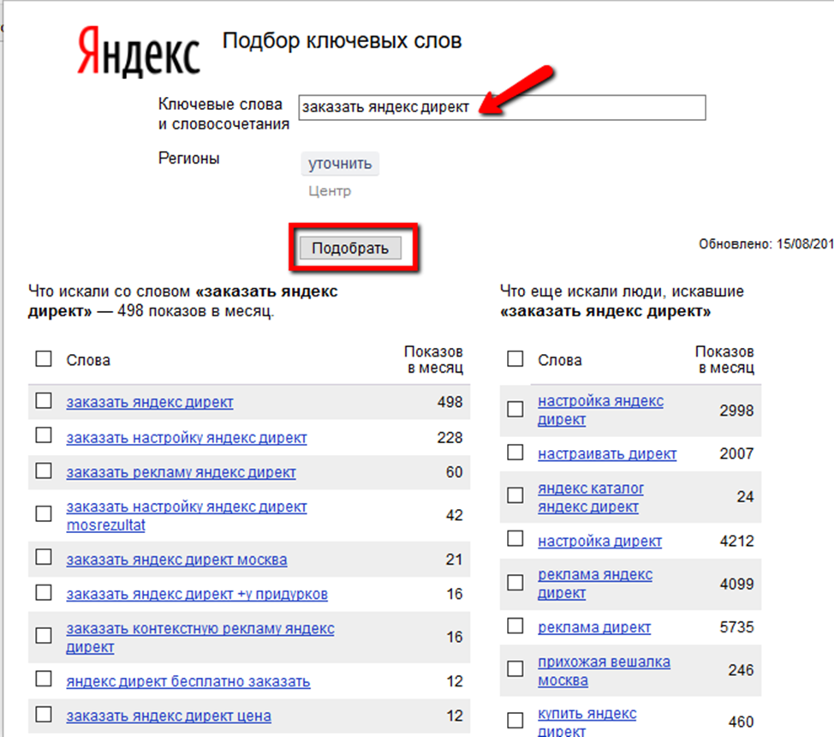The height and width of the screenshot is (737, 834).
Task: Enable checkbox for реклама директ
Action: (515, 626)
